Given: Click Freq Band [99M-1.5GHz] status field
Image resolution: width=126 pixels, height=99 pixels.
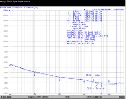Looking at the screenshot, I should (38, 97).
